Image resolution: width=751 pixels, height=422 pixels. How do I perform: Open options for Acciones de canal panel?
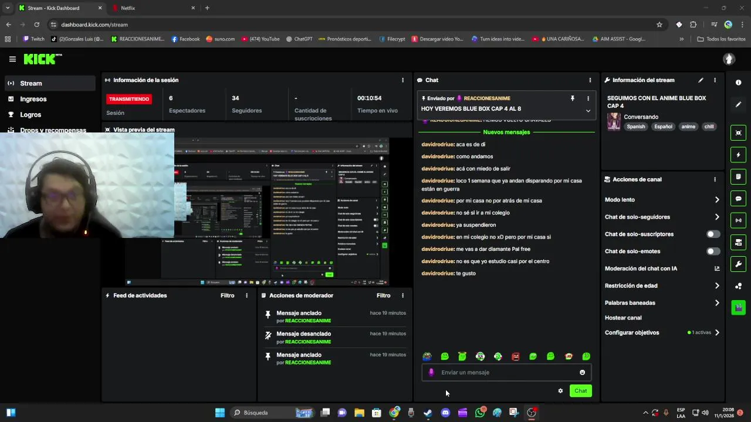pos(715,179)
